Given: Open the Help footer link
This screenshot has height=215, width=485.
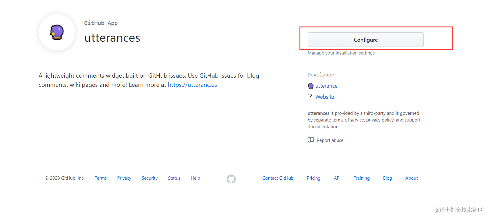Looking at the screenshot, I should click(195, 178).
